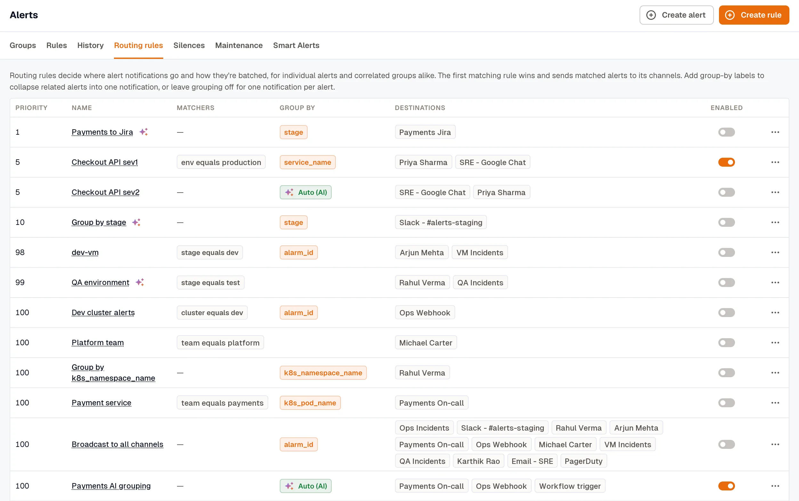Open more options for Platform team rule

pos(775,343)
